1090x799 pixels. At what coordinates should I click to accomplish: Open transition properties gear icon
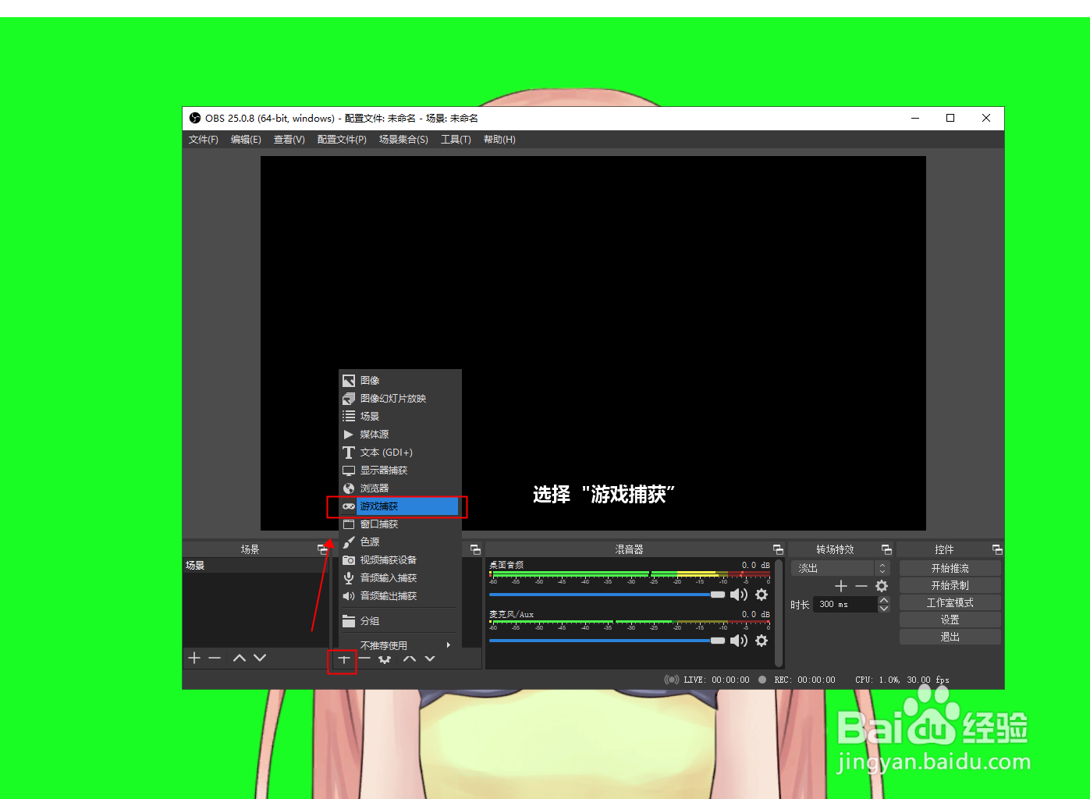coord(882,586)
